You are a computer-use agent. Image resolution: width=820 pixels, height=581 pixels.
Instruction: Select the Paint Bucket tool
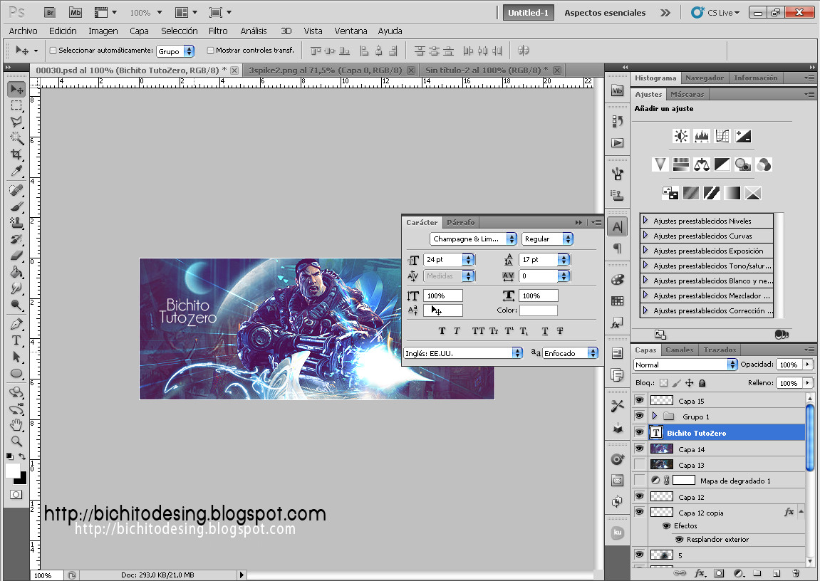click(x=16, y=272)
